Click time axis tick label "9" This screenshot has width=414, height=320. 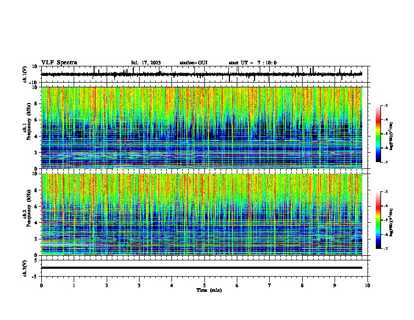click(x=335, y=285)
